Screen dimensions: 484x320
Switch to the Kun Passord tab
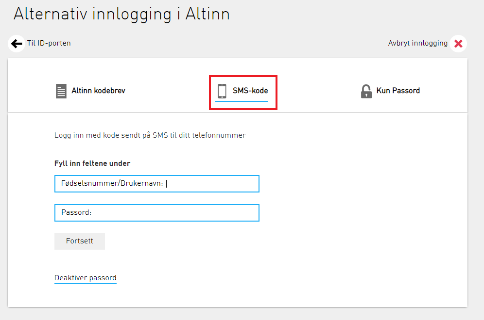click(x=390, y=91)
